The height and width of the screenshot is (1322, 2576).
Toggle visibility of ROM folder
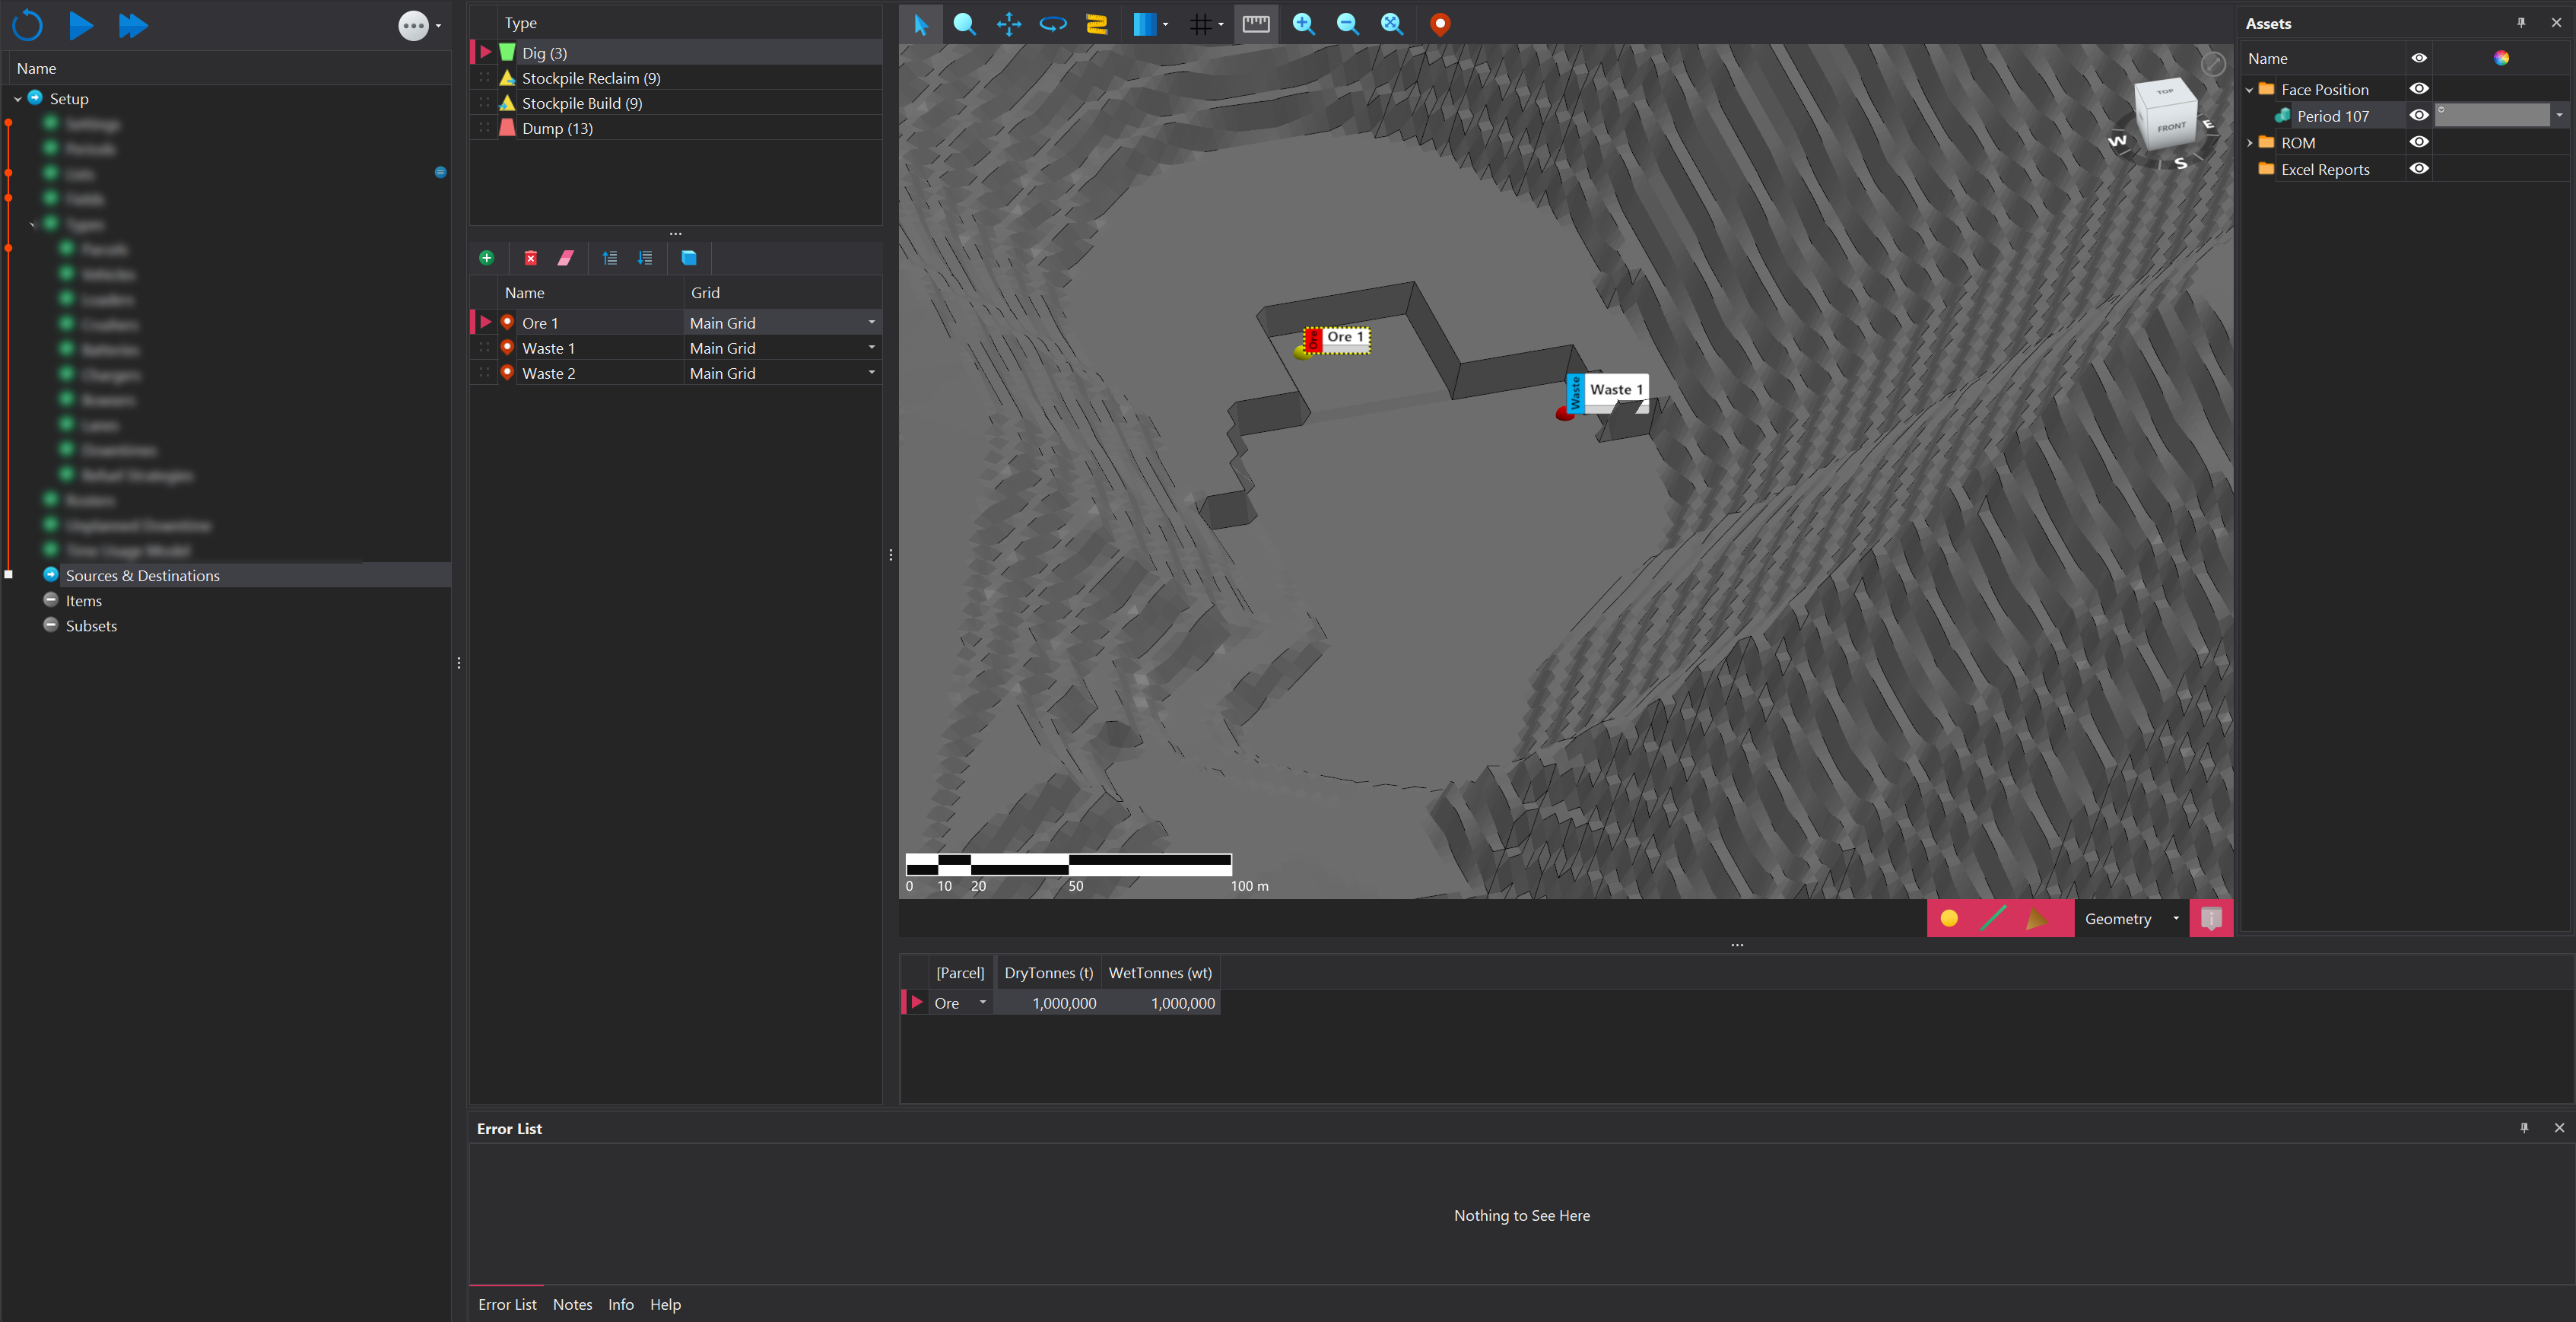[2418, 142]
